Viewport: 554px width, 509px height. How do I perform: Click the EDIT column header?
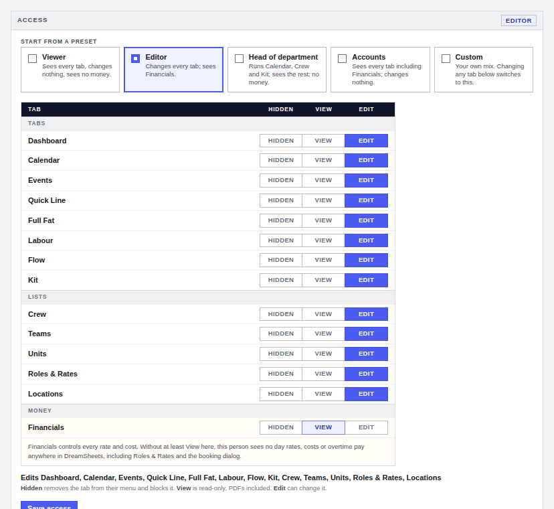(366, 109)
